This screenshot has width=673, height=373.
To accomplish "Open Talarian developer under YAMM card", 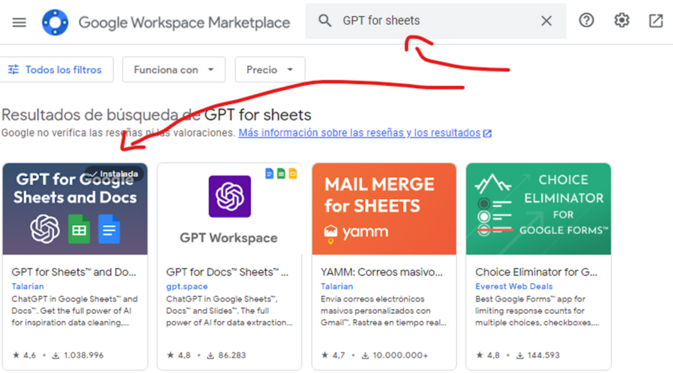I will tap(336, 286).
